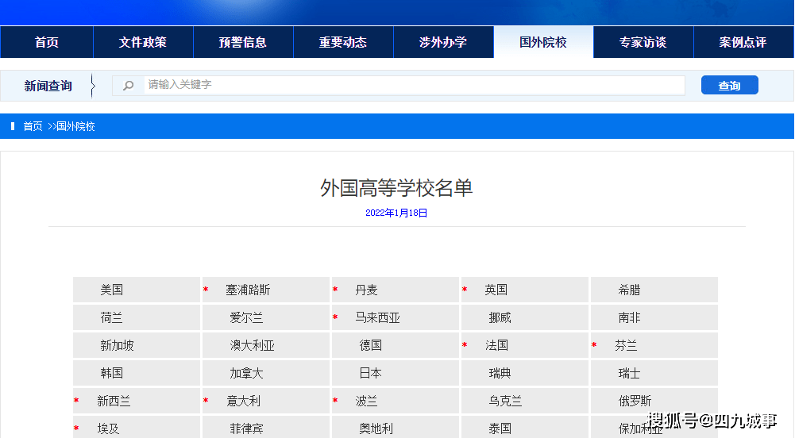Select 泰国 in the country list
Image resolution: width=795 pixels, height=438 pixels.
click(500, 429)
